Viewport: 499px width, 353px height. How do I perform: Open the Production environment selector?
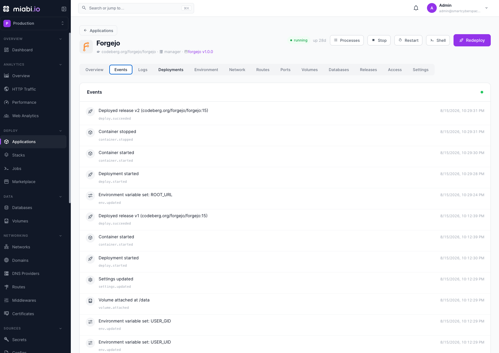34,23
